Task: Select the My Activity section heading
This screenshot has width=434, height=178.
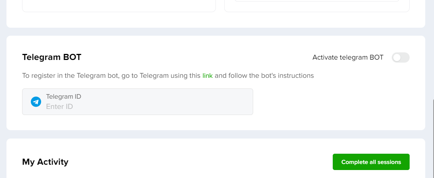Action: click(45, 162)
